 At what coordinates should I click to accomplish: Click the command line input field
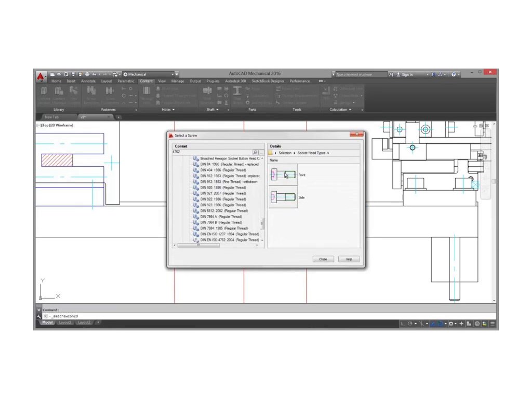[x=268, y=316]
